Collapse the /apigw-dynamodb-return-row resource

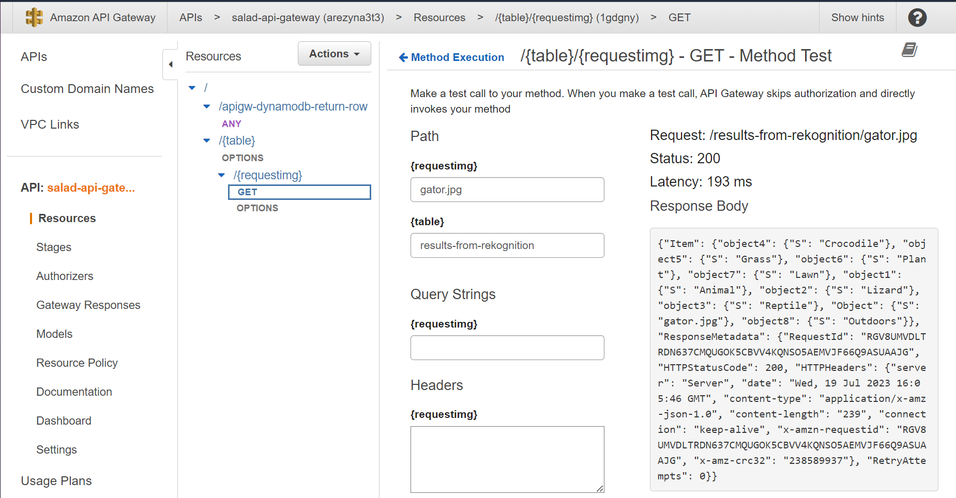coord(207,107)
